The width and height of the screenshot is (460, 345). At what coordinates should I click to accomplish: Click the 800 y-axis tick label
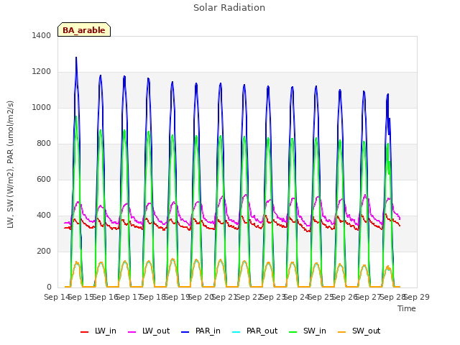(44, 144)
